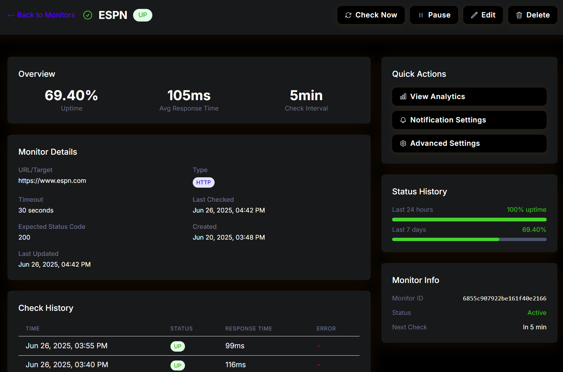Click the 116ms response time cell
This screenshot has width=563, height=372.
click(236, 365)
